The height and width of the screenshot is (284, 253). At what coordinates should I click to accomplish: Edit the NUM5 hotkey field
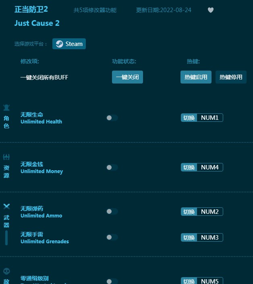(x=210, y=281)
